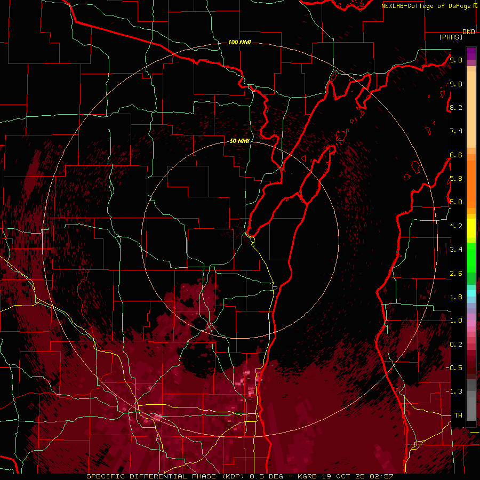This screenshot has height=480, width=480.
Task: Click the bright green segment of color bar
Action: click(471, 257)
